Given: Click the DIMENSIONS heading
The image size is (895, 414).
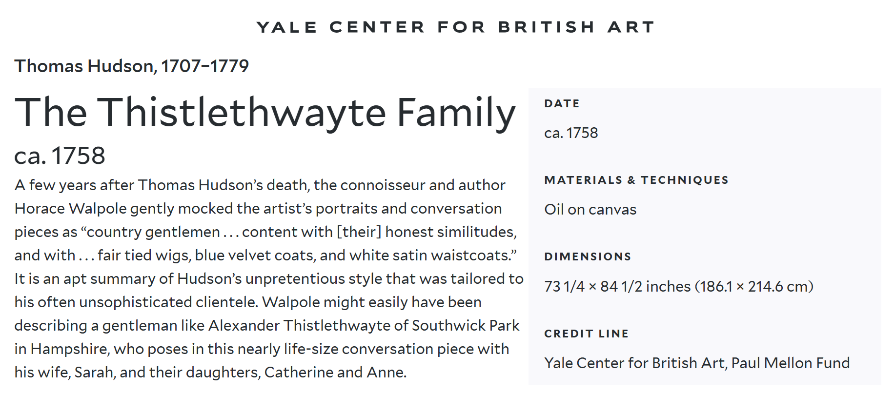Looking at the screenshot, I should [x=588, y=256].
